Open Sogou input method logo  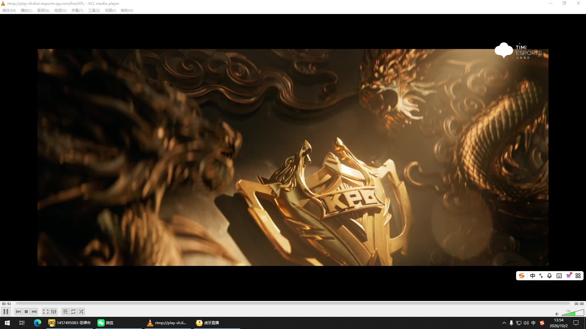[x=522, y=276]
